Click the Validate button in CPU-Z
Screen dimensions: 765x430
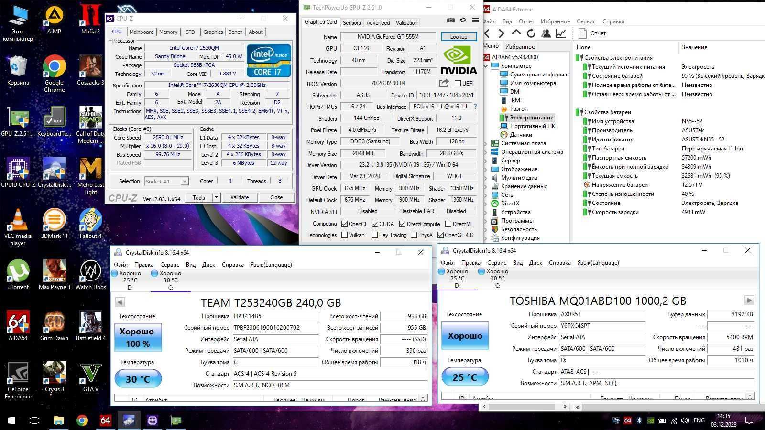coord(240,197)
